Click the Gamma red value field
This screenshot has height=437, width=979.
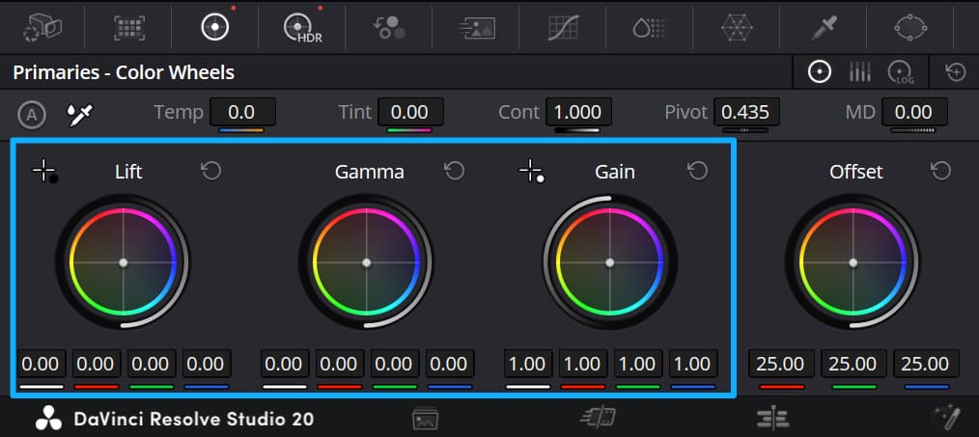340,364
